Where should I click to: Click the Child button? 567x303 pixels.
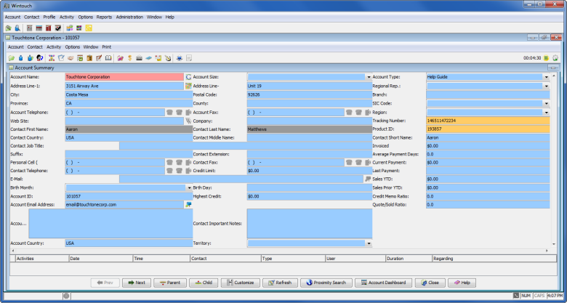click(204, 283)
